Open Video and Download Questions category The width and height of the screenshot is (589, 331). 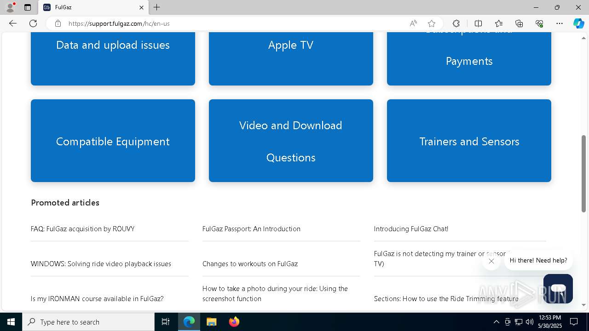(x=291, y=141)
